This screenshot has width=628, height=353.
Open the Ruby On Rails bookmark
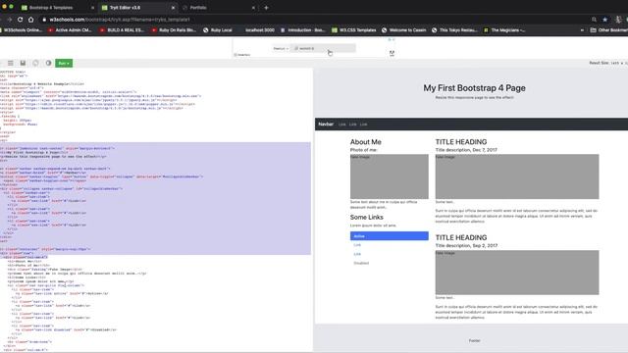(174, 30)
